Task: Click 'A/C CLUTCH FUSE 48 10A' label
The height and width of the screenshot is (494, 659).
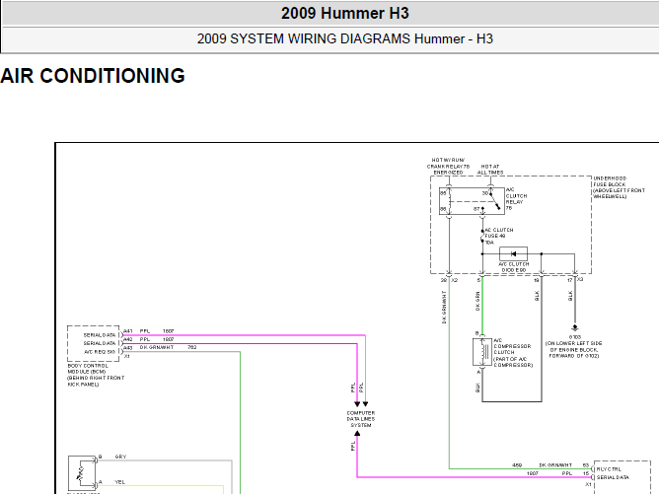Action: tap(499, 236)
